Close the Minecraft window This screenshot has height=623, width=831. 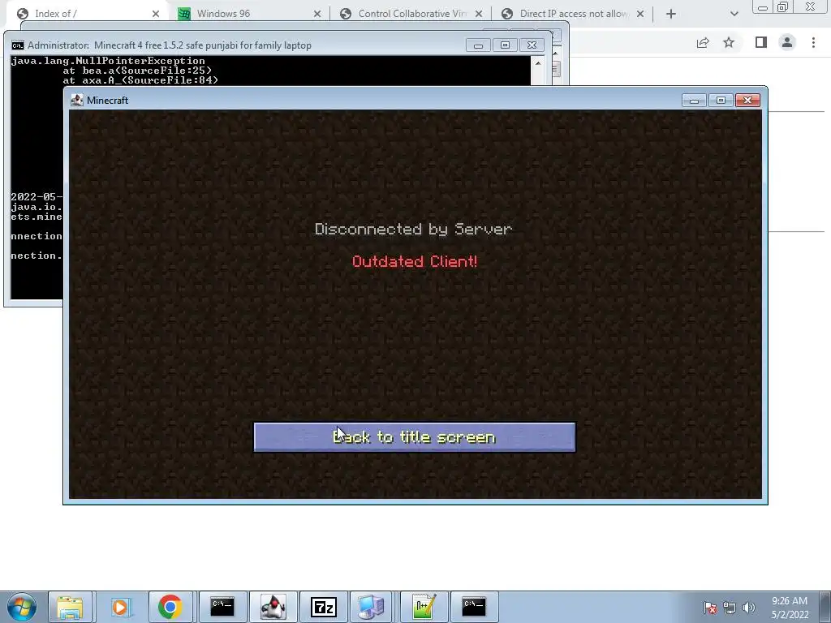pos(747,100)
